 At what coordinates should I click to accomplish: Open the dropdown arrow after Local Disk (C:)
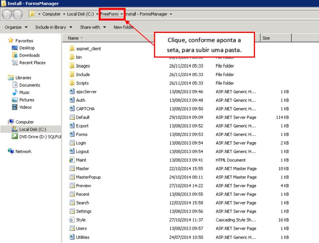[97, 14]
